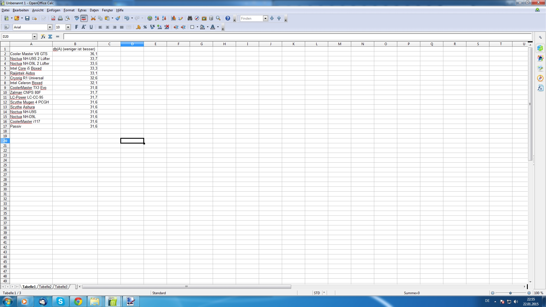Run the spelling check
This screenshot has width=546, height=307.
pos(77,18)
